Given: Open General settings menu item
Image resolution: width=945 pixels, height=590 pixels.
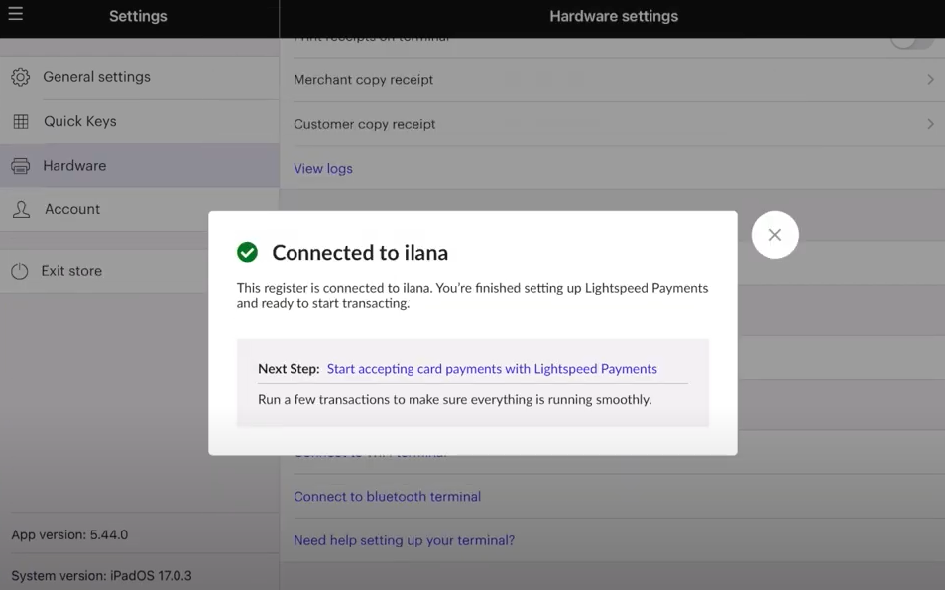Looking at the screenshot, I should [96, 77].
